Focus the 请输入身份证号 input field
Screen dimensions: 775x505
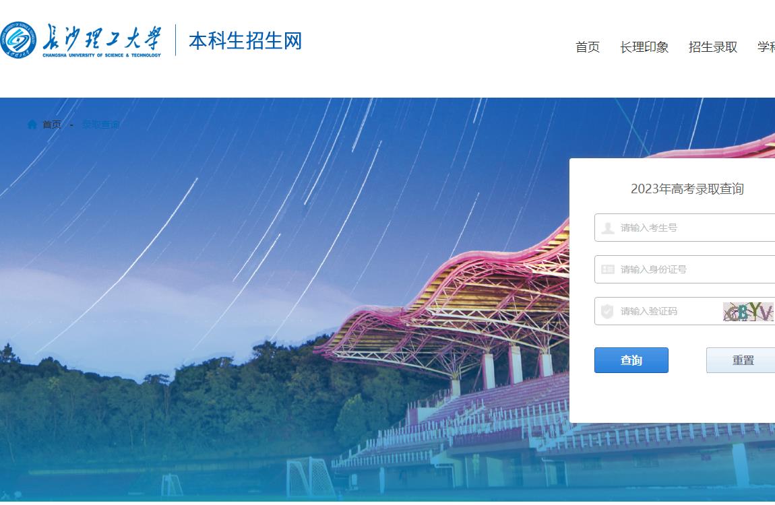(x=685, y=269)
